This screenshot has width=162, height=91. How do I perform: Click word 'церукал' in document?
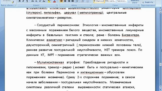pos(70,13)
